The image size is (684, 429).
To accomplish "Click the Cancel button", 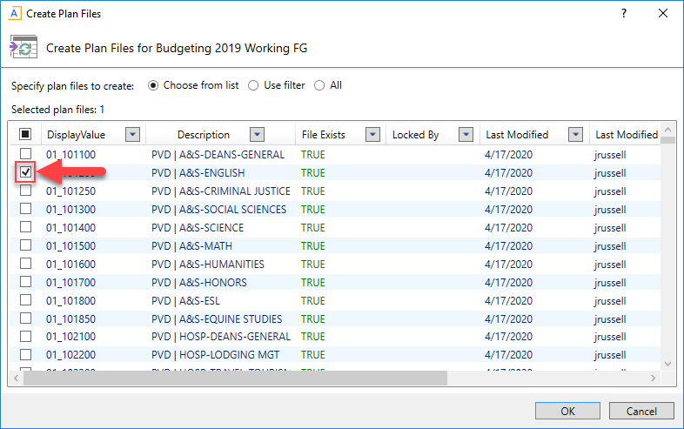I will (641, 411).
